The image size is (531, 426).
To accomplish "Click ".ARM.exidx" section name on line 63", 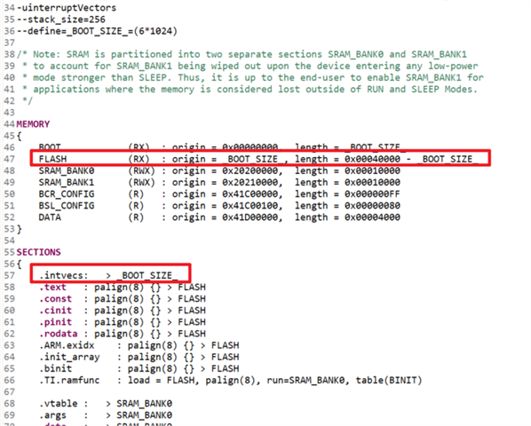I will pyautogui.click(x=67, y=345).
